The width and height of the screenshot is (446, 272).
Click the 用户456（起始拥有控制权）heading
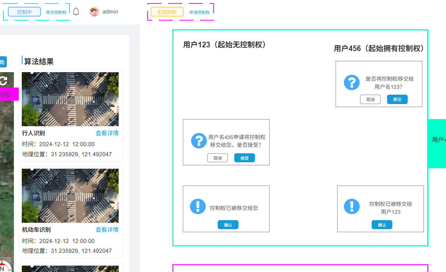point(380,48)
